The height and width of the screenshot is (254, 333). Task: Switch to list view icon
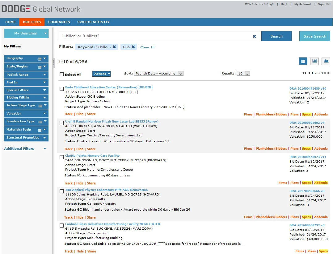[303, 61]
